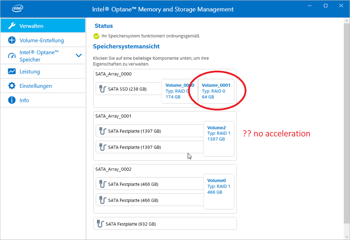Select the SATA SSD (238 GB) device
350x240 pixels.
(129, 89)
